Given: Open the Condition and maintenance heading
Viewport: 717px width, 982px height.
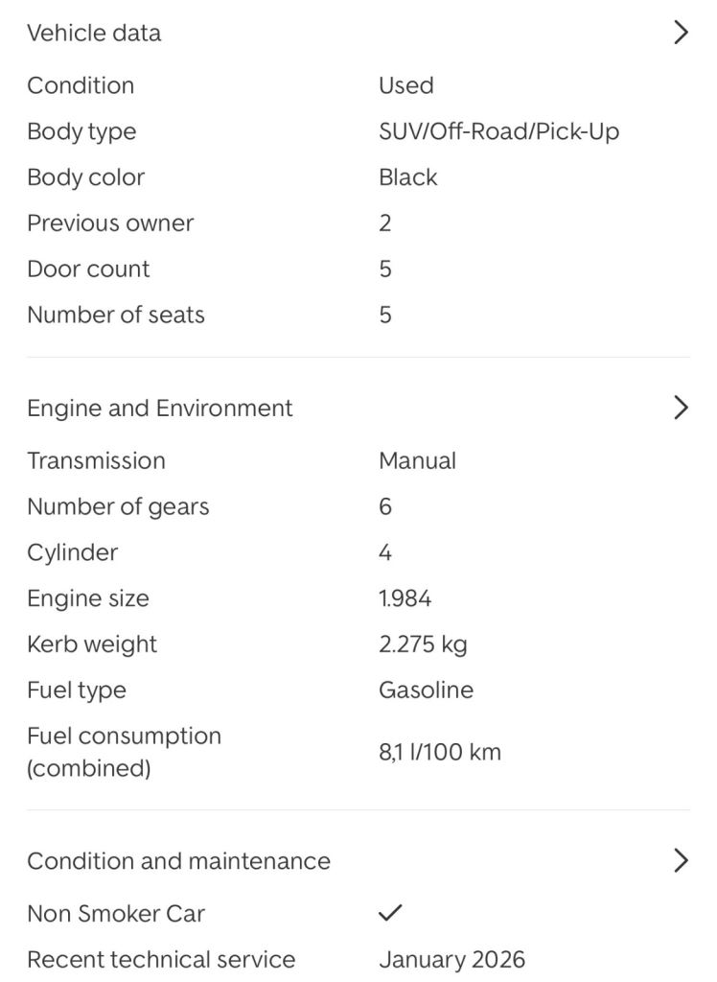Looking at the screenshot, I should pyautogui.click(x=178, y=860).
